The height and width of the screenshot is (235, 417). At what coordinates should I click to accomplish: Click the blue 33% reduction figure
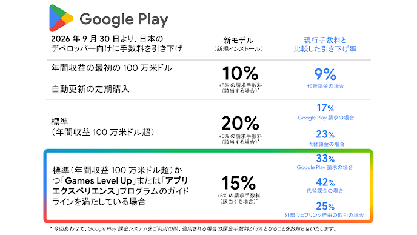click(x=325, y=159)
